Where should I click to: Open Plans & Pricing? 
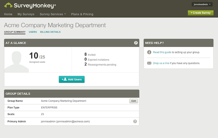coord(82,14)
